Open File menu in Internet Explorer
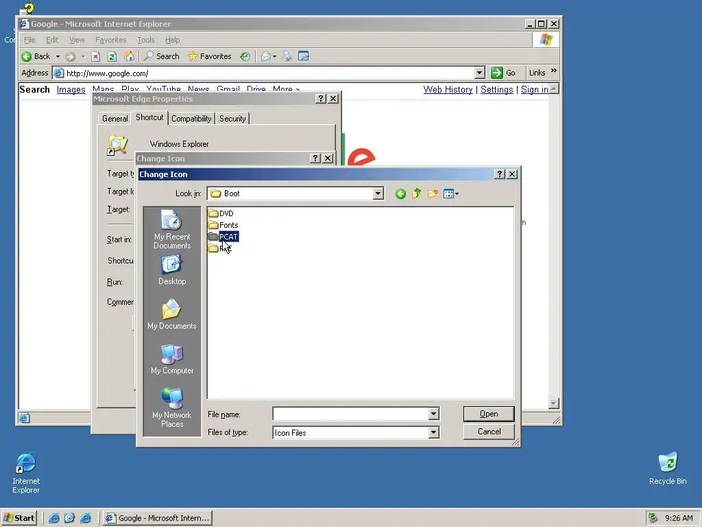Viewport: 702px width, 527px height. pyautogui.click(x=29, y=40)
